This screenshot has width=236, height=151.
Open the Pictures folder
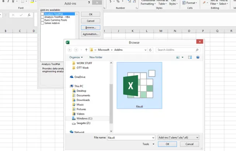[x=79, y=109]
